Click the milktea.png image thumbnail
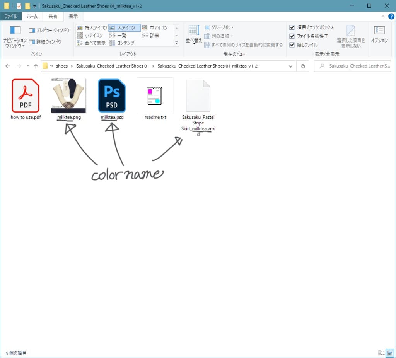Viewport: 396px width, 358px height. (x=68, y=95)
